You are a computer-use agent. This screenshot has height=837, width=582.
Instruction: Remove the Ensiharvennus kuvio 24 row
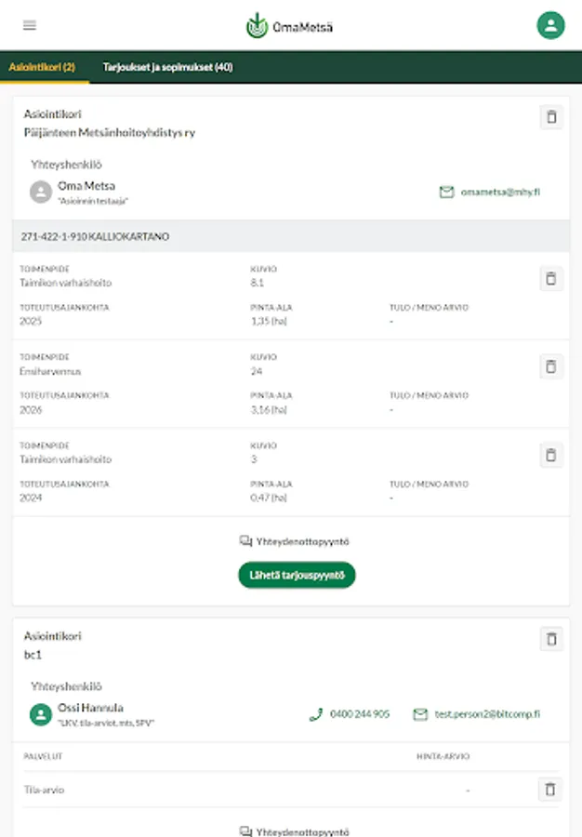[551, 366]
